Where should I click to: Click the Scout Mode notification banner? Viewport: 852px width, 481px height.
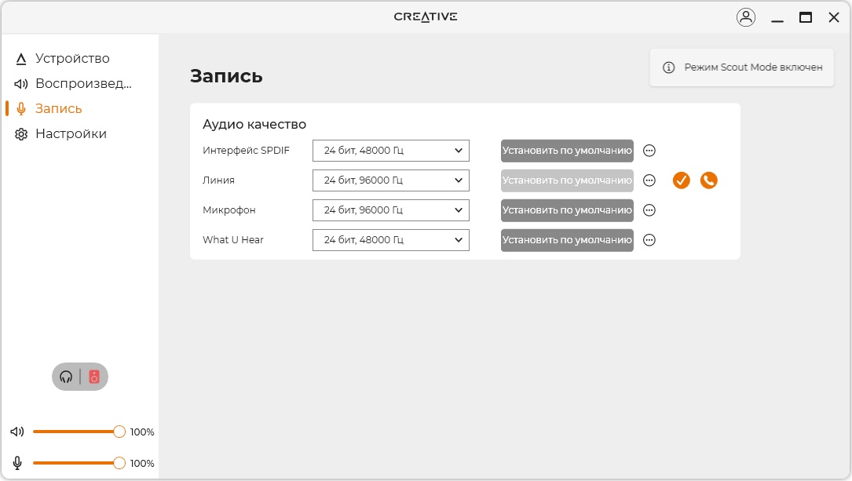[741, 67]
